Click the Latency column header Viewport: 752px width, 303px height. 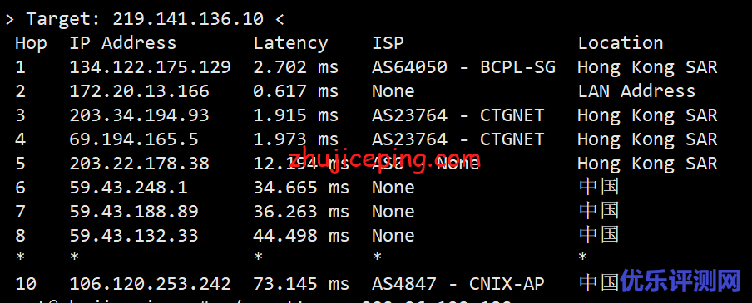pyautogui.click(x=290, y=43)
